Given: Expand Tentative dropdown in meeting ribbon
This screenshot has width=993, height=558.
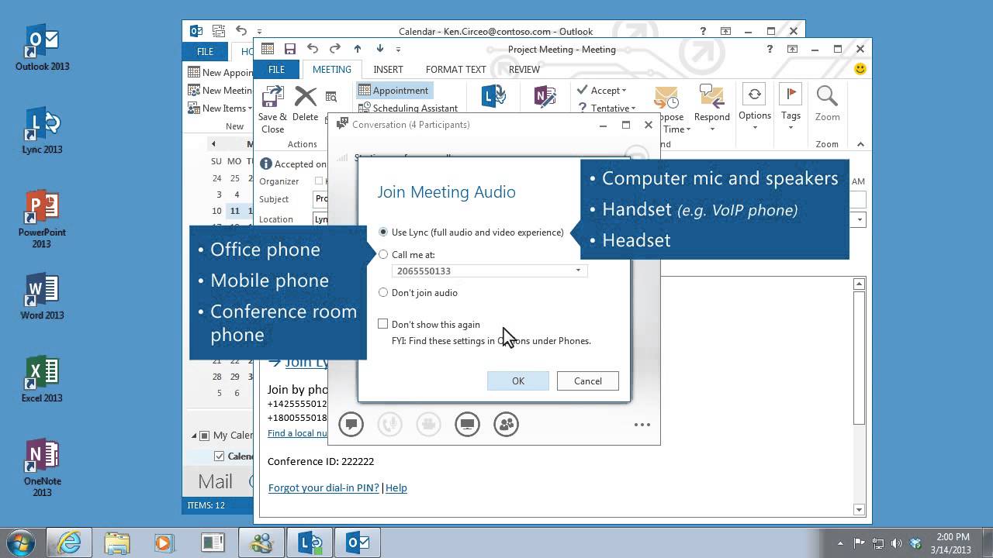Looking at the screenshot, I should [x=633, y=108].
